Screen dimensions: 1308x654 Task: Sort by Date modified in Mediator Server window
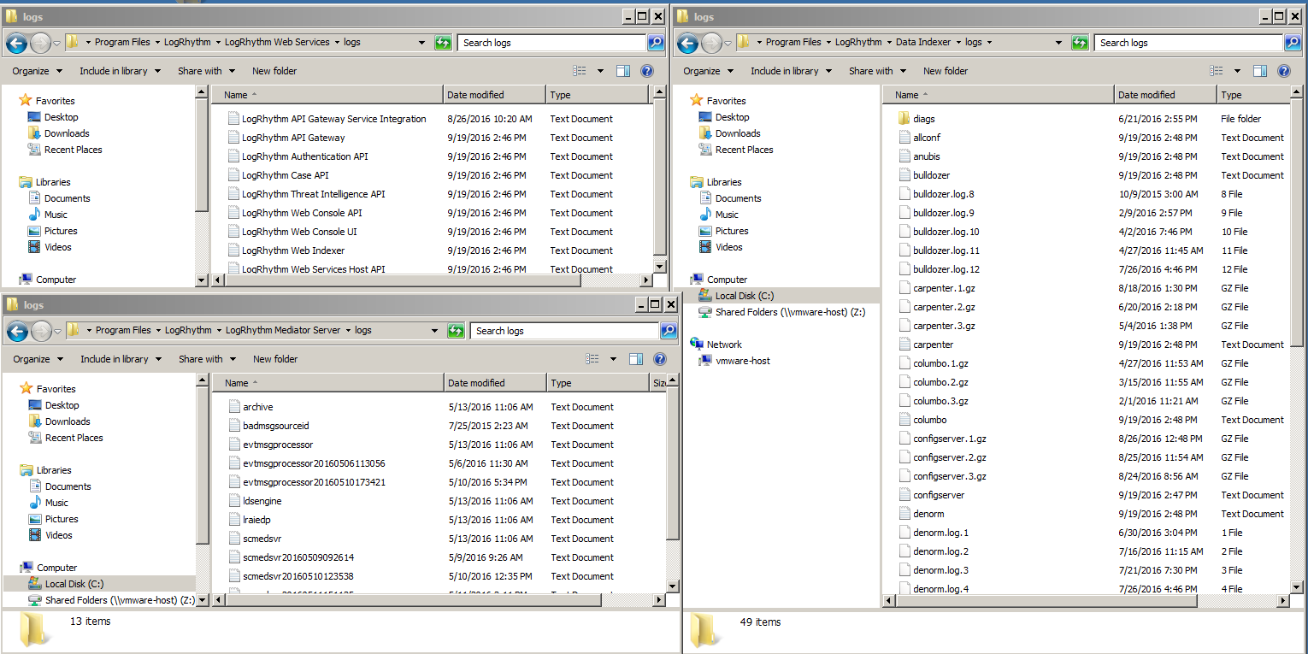coord(495,383)
